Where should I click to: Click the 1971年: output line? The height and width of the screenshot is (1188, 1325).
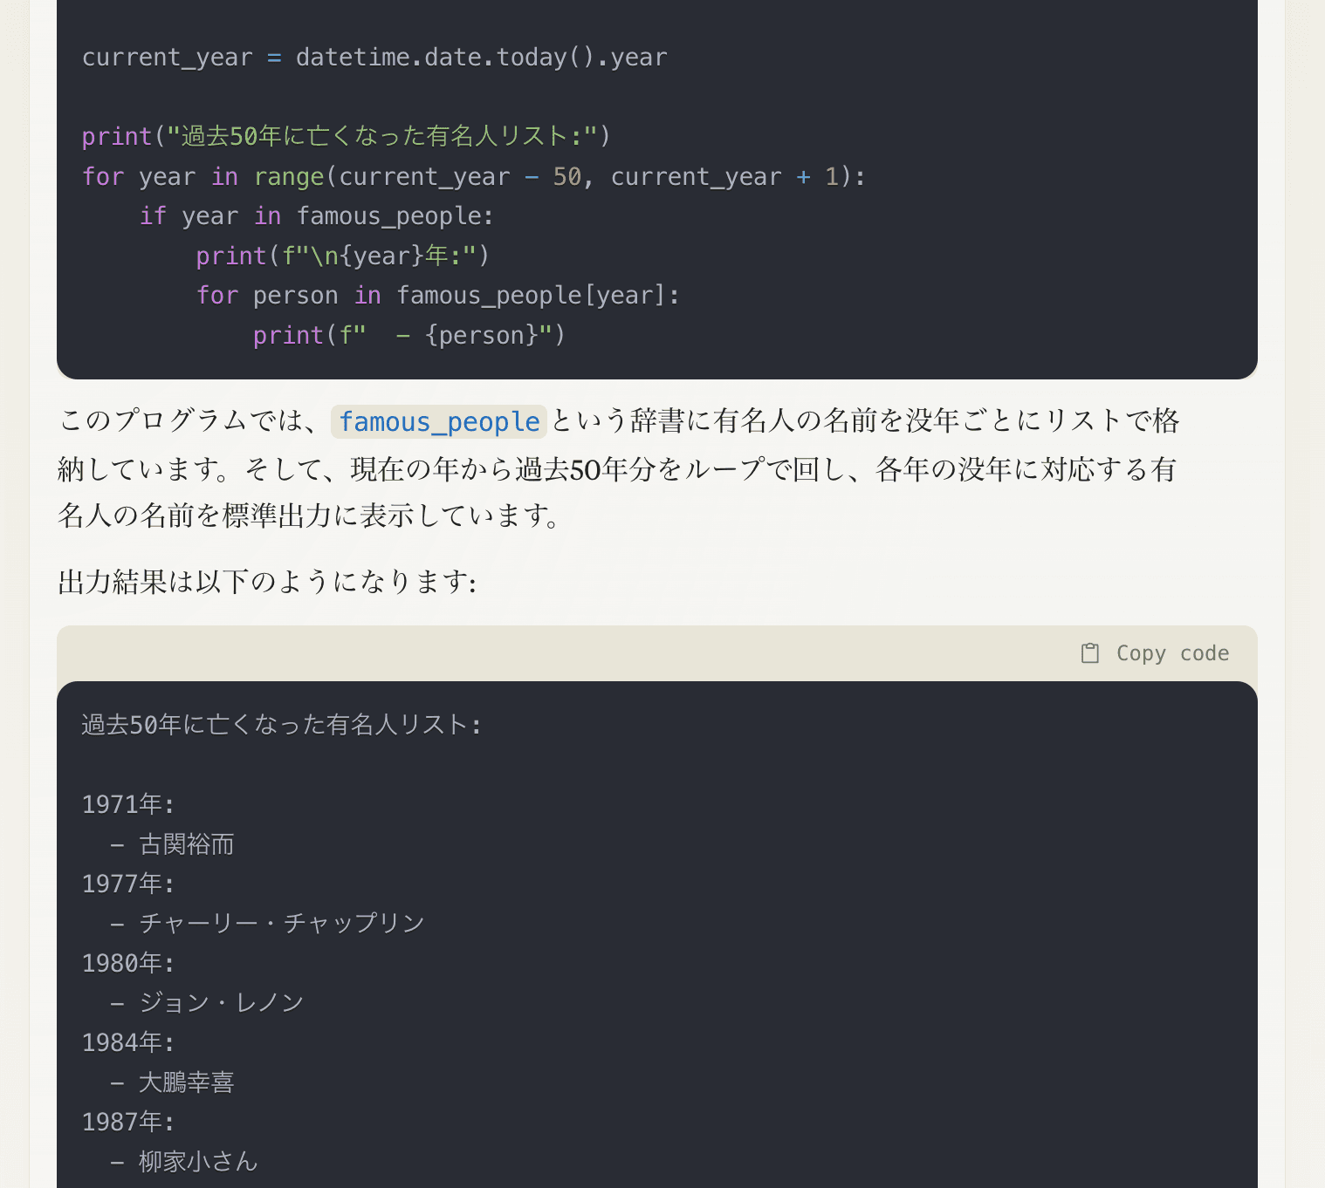tap(128, 805)
